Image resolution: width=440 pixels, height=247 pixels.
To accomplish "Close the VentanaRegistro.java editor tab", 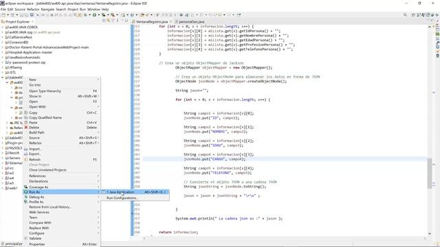I will click(x=170, y=21).
